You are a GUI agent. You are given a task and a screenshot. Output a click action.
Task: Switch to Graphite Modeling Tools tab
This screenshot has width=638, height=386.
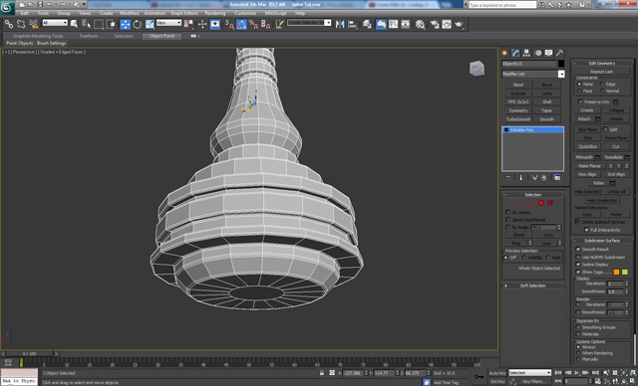pyautogui.click(x=38, y=36)
